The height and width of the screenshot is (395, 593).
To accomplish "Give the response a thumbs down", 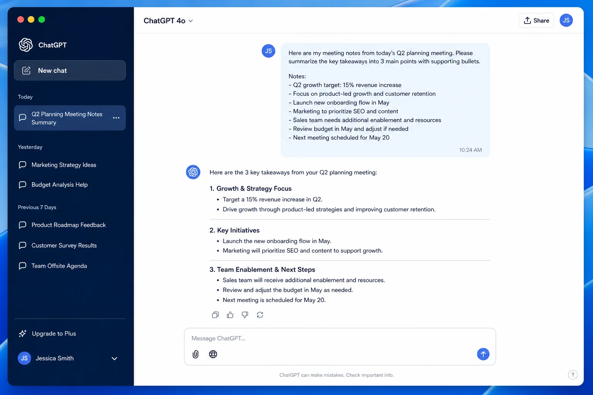I will point(245,315).
